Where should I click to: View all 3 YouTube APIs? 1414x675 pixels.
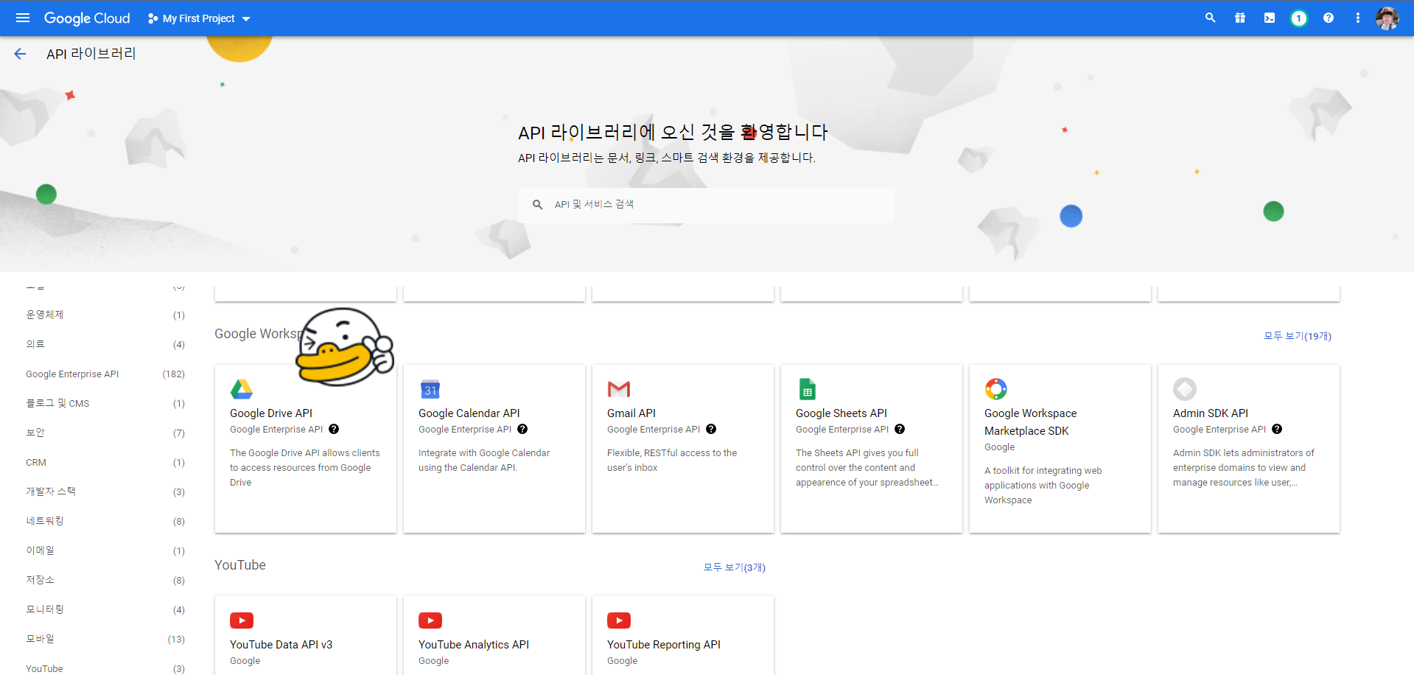point(734,567)
